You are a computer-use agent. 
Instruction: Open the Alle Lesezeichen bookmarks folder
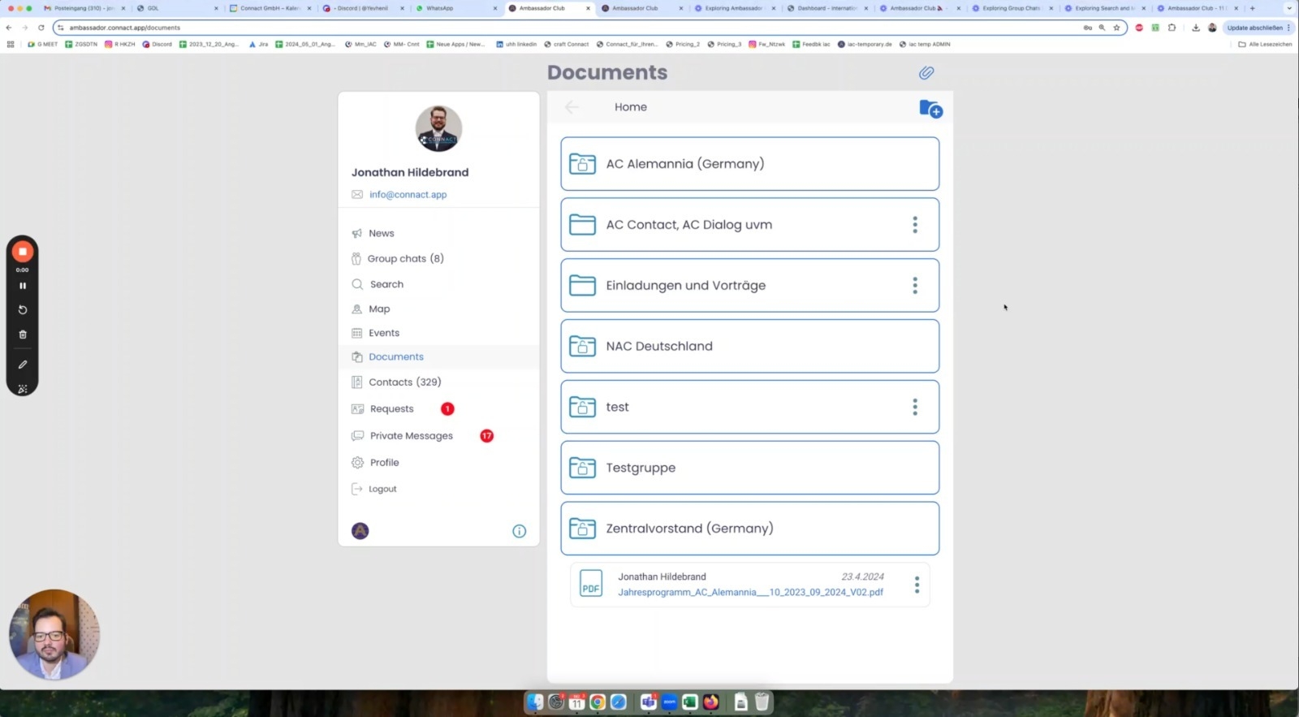click(1265, 45)
